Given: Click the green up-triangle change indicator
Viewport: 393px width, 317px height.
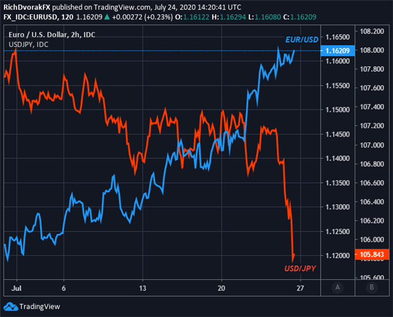Looking at the screenshot, I should (107, 17).
